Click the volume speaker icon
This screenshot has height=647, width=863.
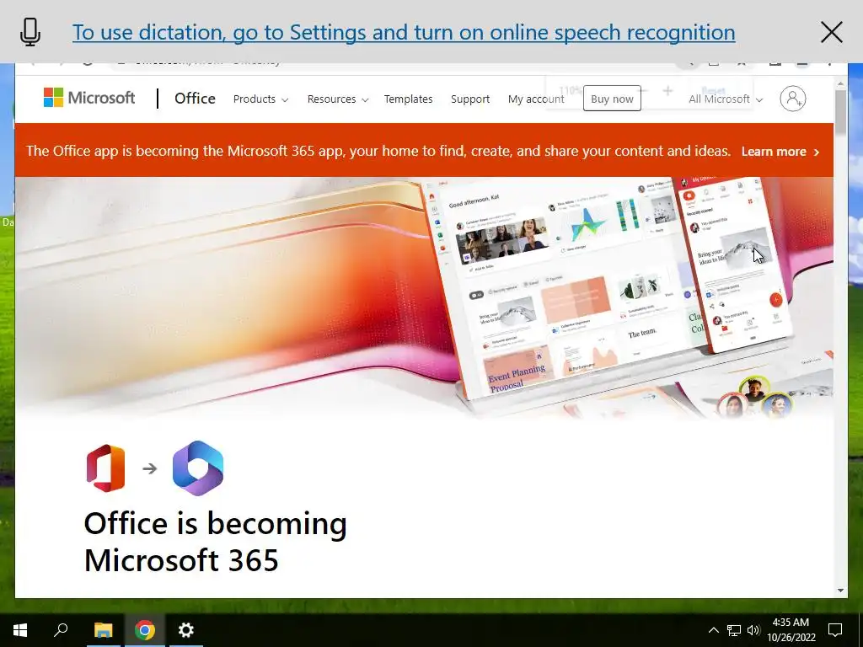click(753, 630)
